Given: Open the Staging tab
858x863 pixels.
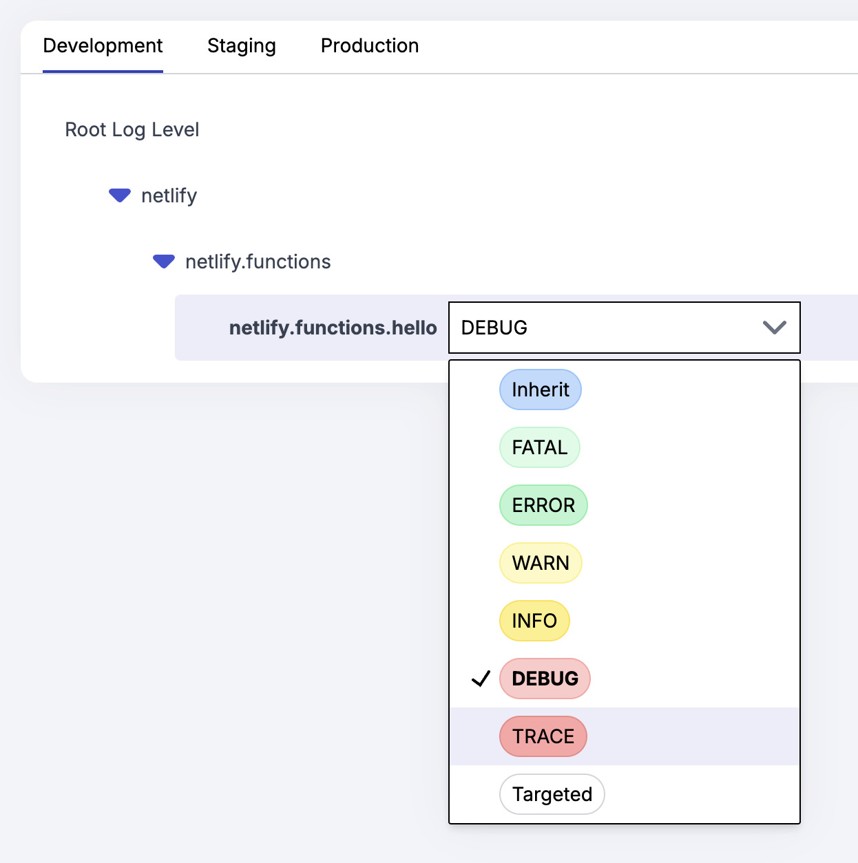Looking at the screenshot, I should coord(242,46).
